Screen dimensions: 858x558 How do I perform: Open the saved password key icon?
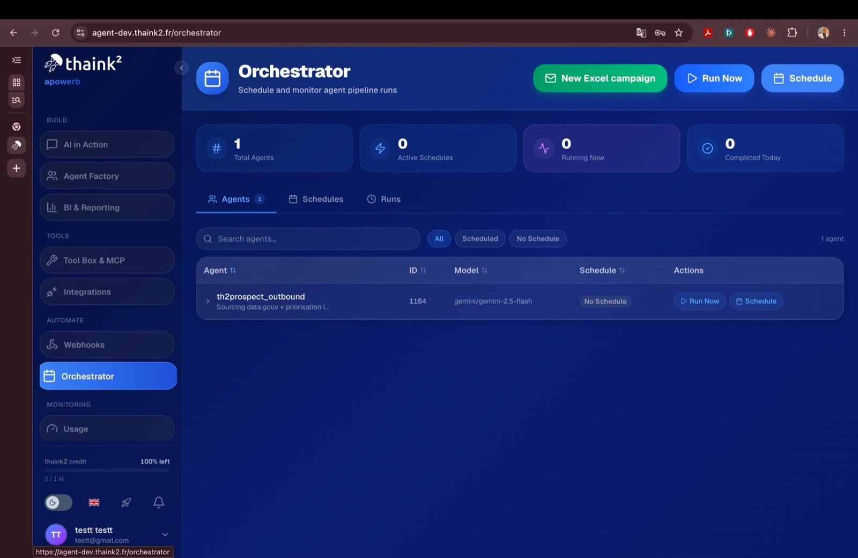click(x=660, y=33)
